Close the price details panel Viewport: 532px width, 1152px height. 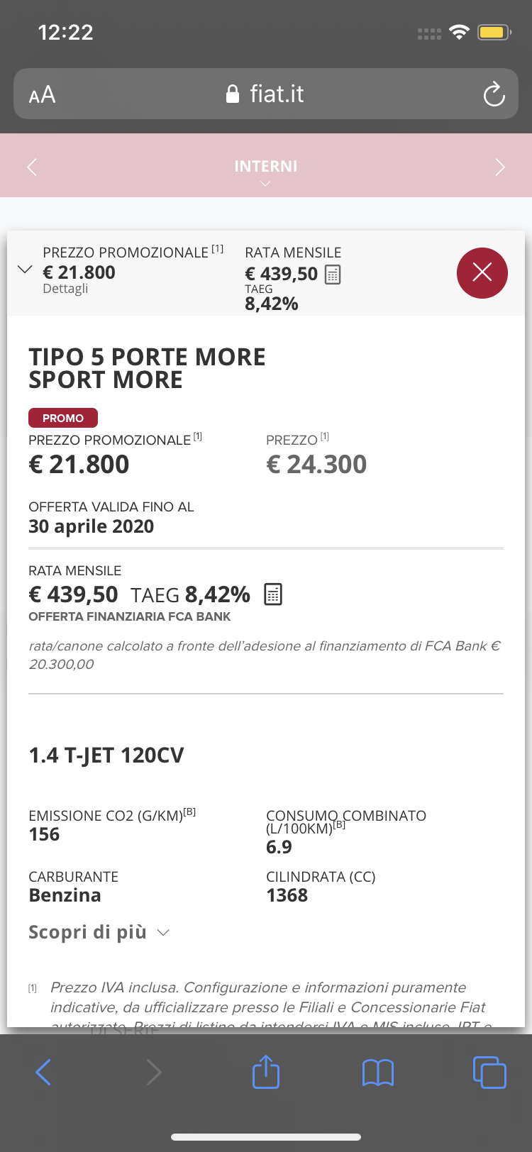click(482, 272)
